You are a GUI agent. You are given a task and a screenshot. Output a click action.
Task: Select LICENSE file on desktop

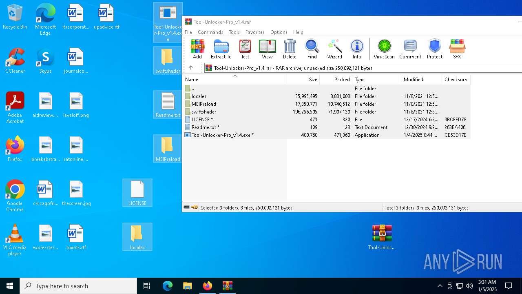(137, 193)
